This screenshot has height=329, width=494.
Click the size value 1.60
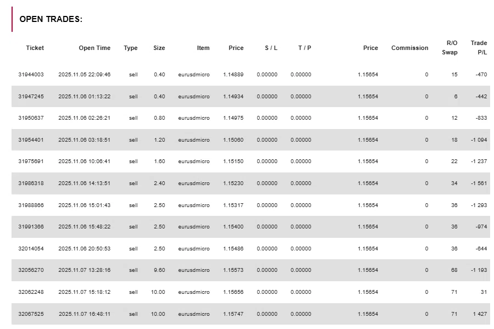click(159, 161)
